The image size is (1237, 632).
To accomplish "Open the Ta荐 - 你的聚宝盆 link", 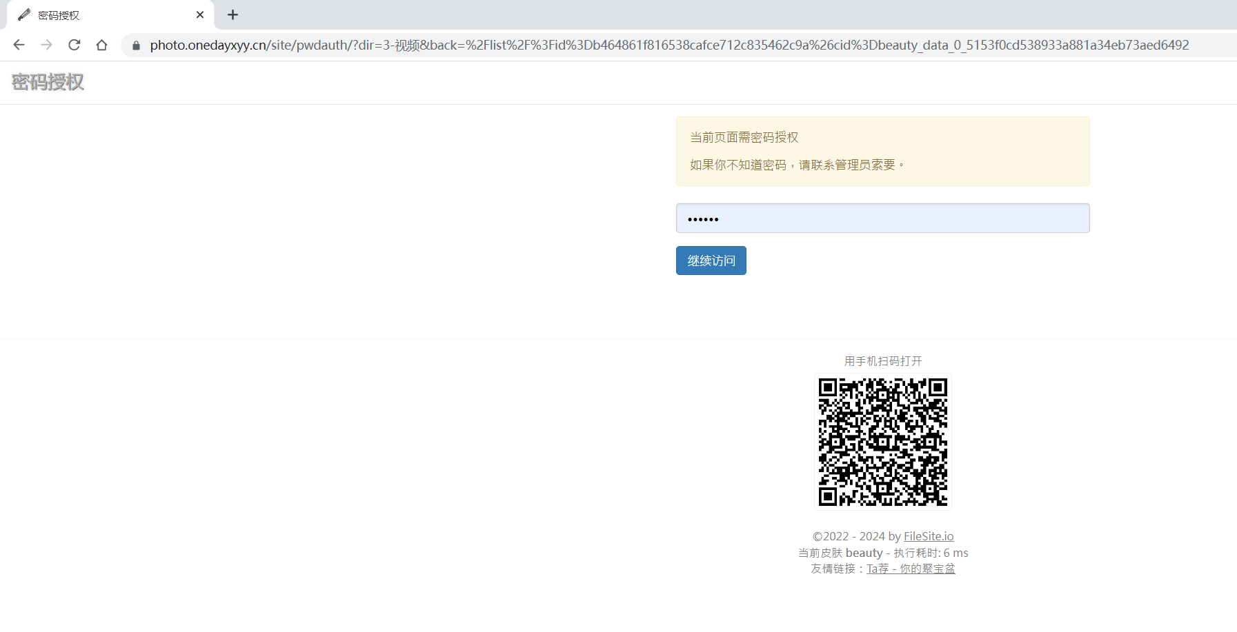I will [911, 569].
